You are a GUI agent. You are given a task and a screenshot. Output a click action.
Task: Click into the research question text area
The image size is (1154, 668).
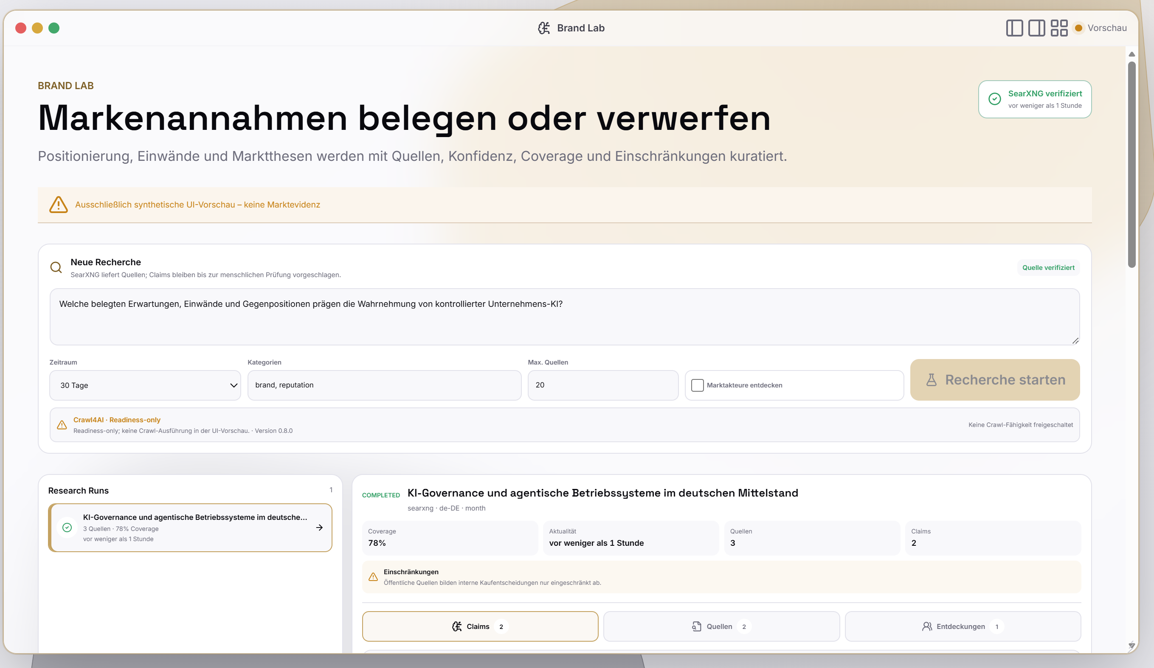pos(565,317)
